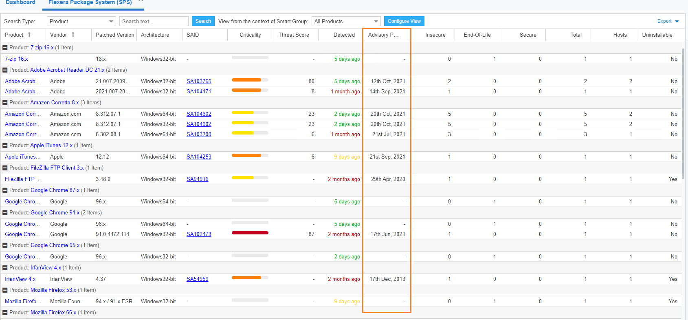Open the Export dropdown menu
Screen dimensions: 688x320
click(668, 21)
